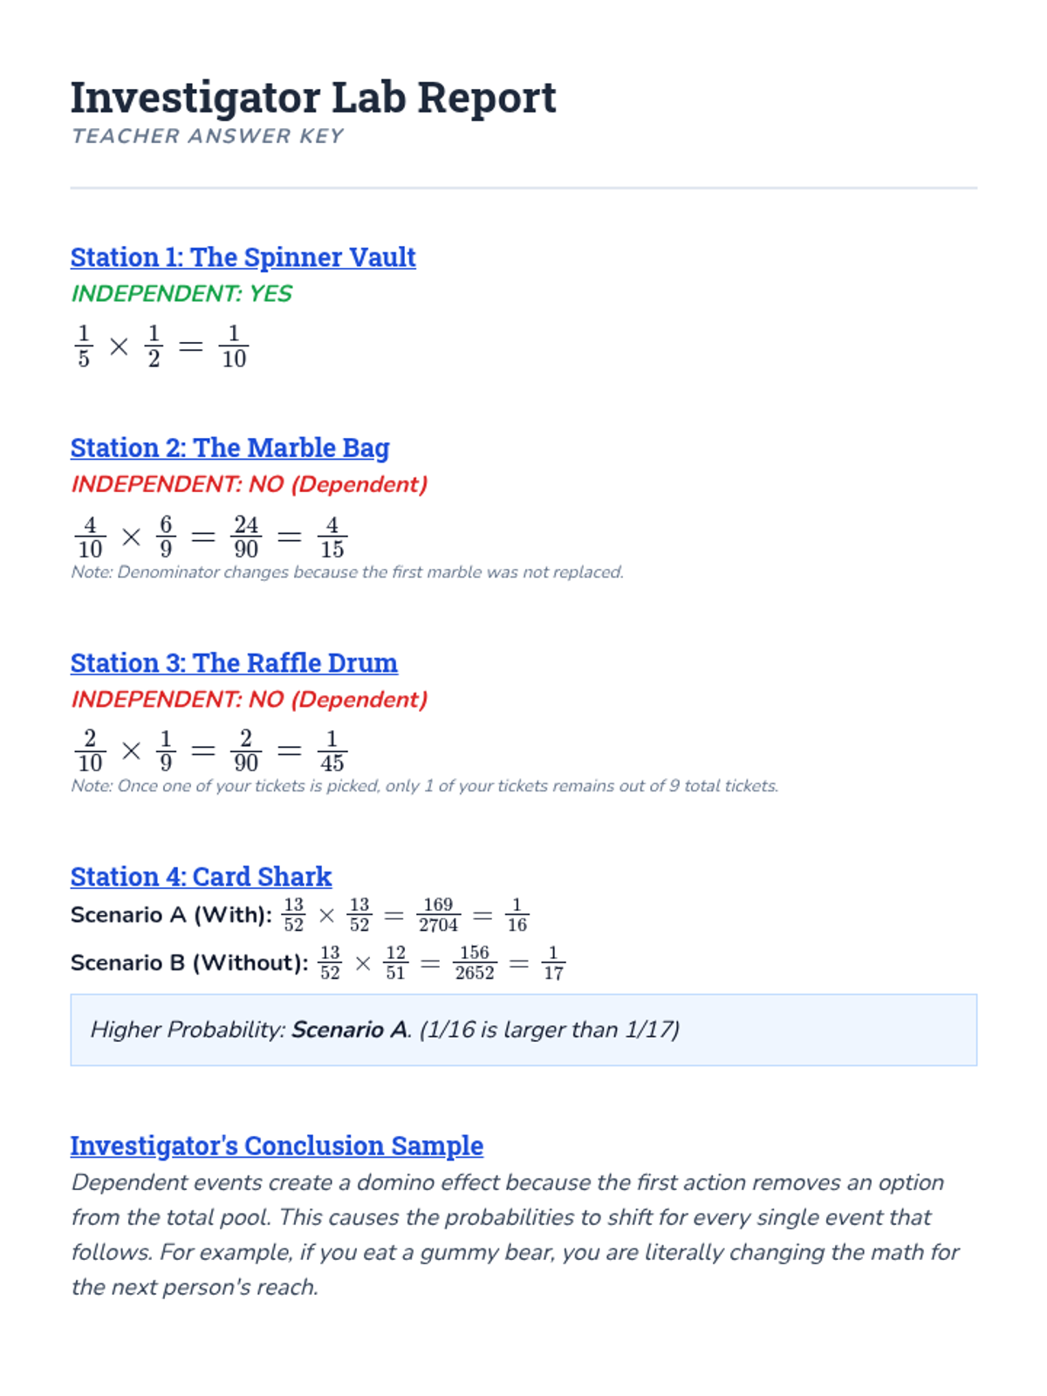Open the Investigator's Conclusion Sample link
Viewport: 1047px width, 1396px height.
click(x=277, y=1146)
